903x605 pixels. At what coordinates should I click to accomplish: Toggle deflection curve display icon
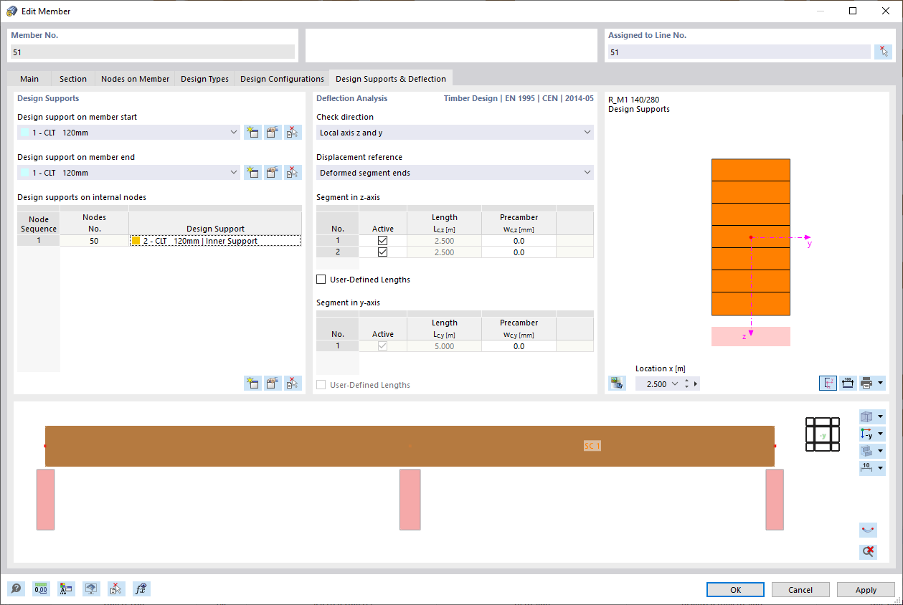pyautogui.click(x=868, y=530)
